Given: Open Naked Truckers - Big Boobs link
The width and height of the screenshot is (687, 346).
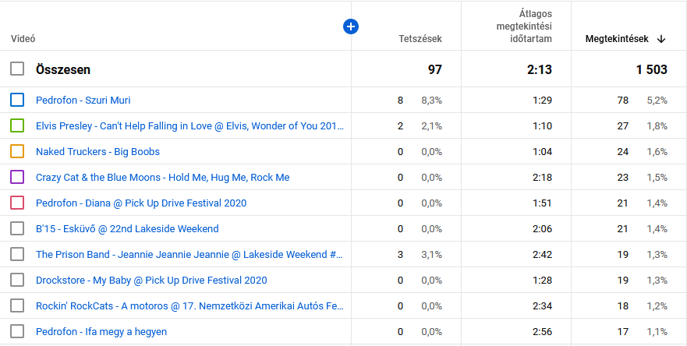Looking at the screenshot, I should point(97,151).
